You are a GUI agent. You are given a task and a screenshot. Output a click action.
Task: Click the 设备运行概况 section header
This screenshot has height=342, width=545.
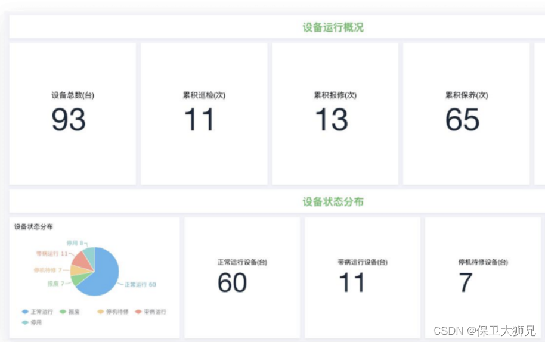tap(333, 27)
